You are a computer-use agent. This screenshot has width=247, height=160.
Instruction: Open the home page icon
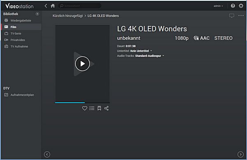[53, 6]
